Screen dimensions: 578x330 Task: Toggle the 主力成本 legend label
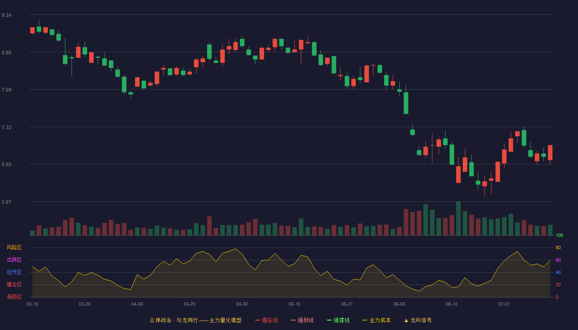click(x=380, y=320)
